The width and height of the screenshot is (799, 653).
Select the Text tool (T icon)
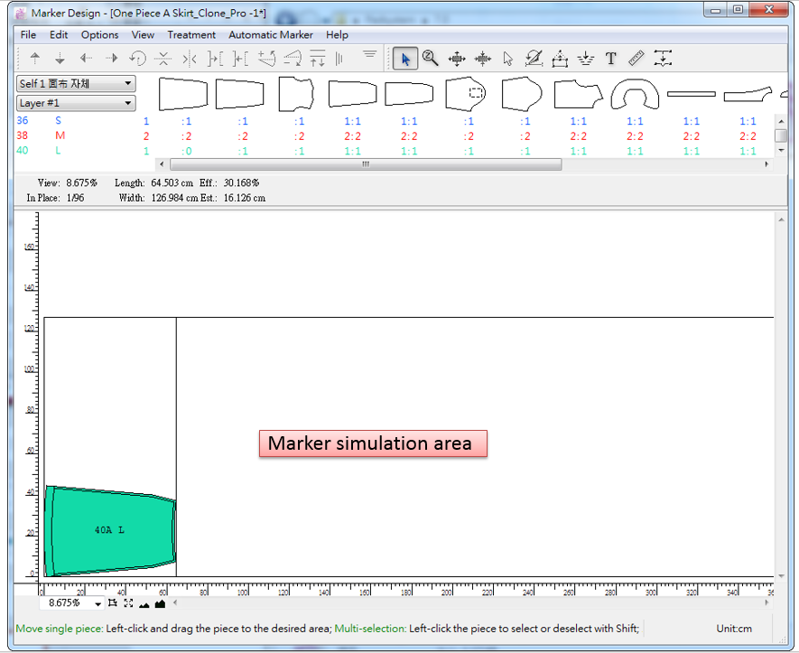click(611, 59)
